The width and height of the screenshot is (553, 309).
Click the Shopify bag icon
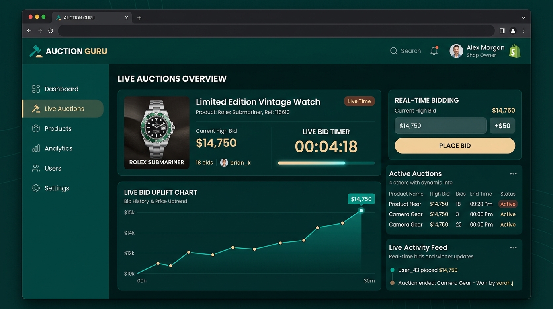pyautogui.click(x=515, y=51)
